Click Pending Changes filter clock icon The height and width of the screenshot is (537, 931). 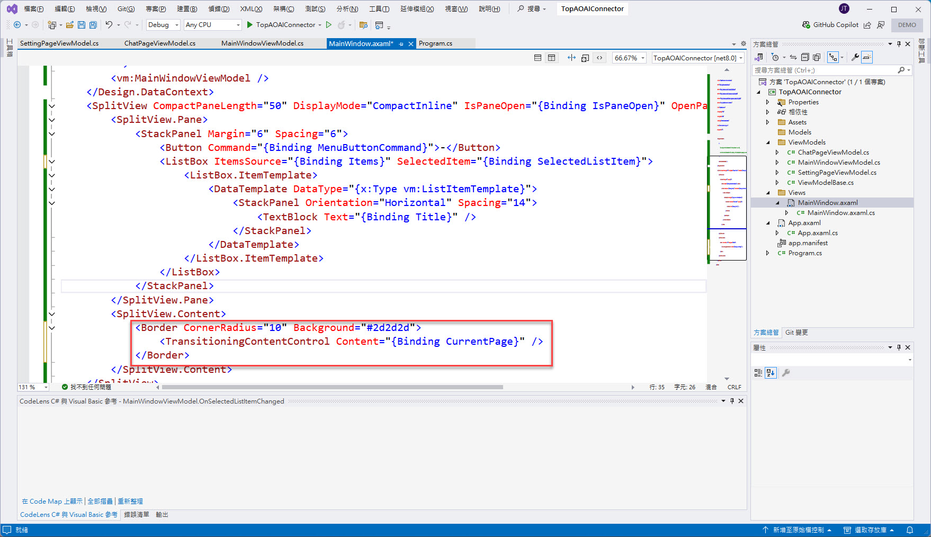click(775, 57)
